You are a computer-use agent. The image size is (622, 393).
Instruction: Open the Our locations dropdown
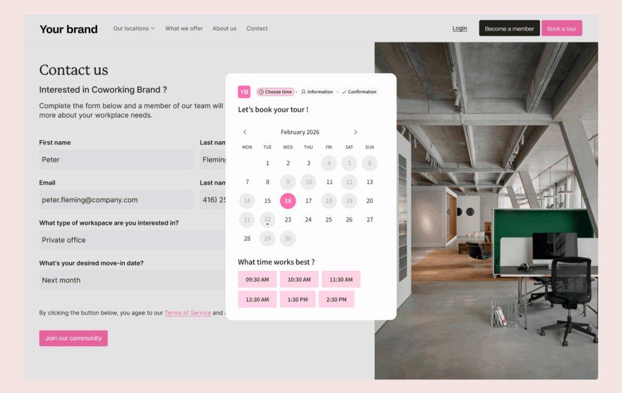point(133,28)
